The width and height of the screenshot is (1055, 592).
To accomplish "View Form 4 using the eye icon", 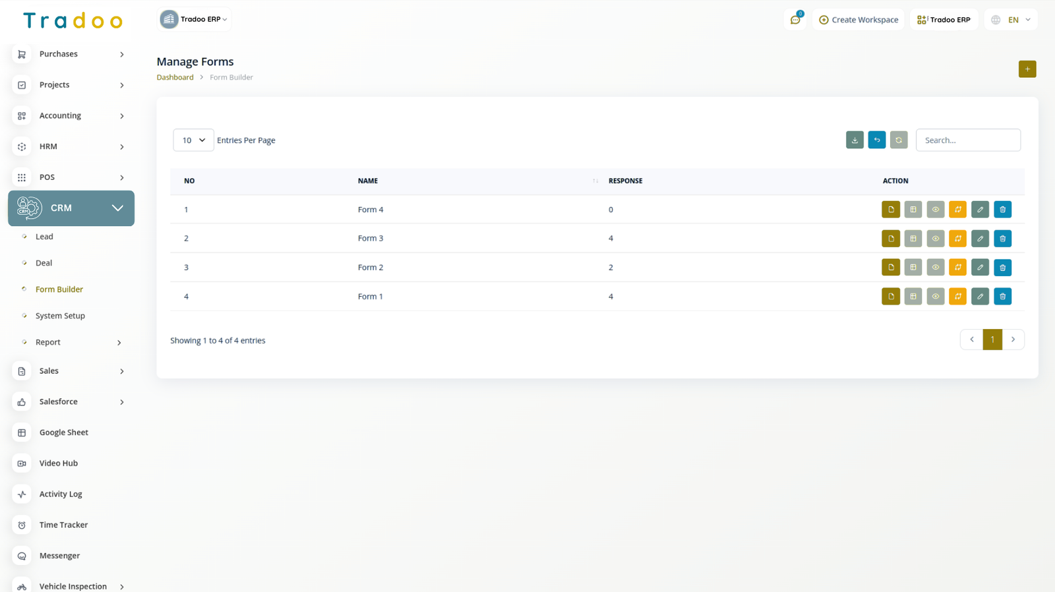I will 935,210.
